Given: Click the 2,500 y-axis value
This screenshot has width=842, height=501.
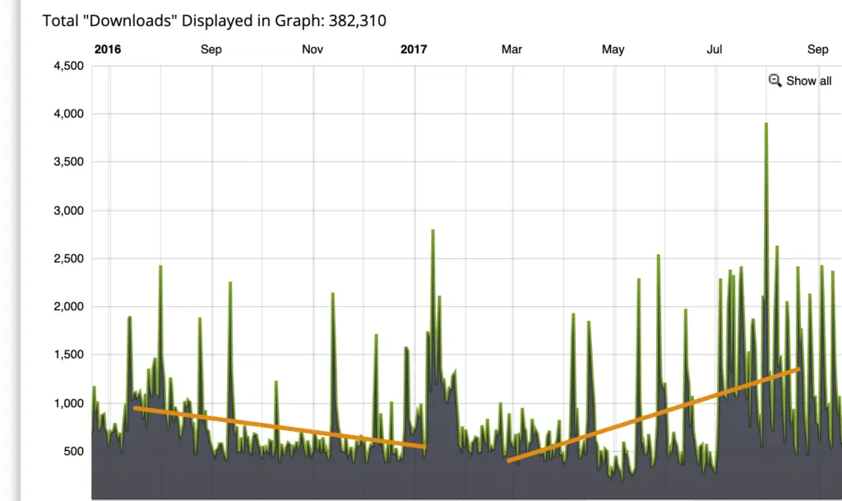Looking at the screenshot, I should (69, 258).
